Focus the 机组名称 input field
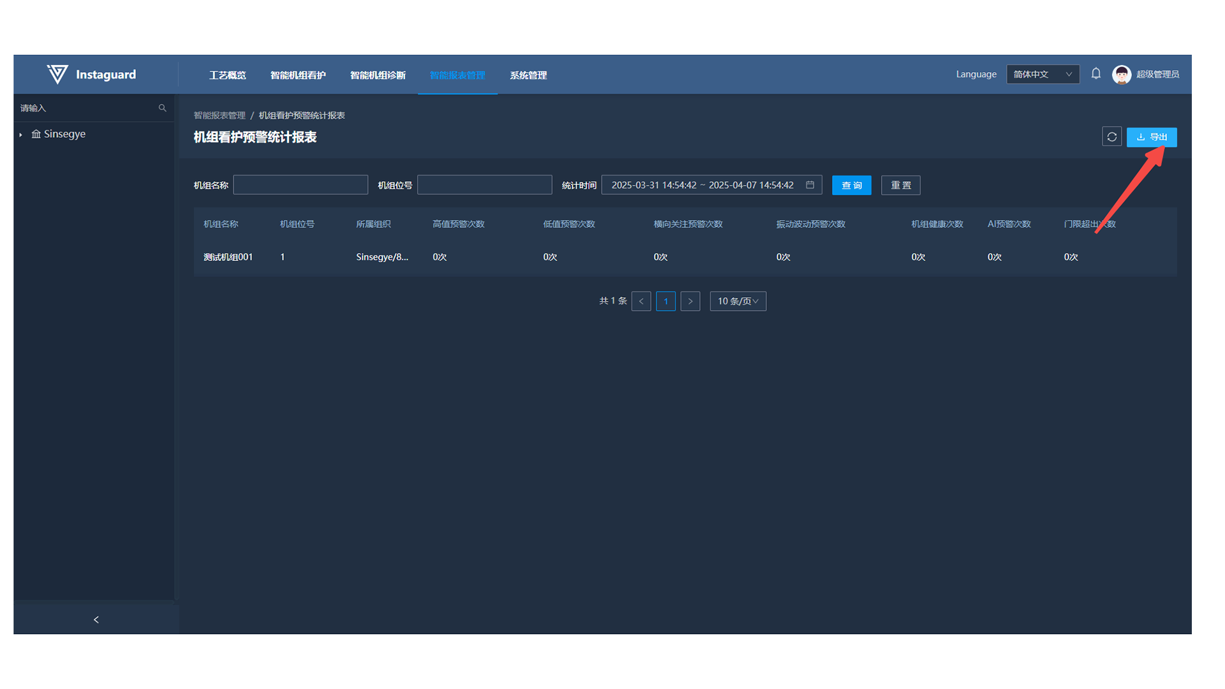1225x689 pixels. [x=301, y=185]
